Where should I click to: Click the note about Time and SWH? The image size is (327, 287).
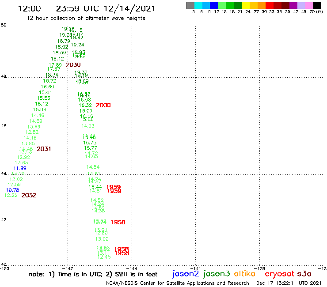[x=93, y=274]
